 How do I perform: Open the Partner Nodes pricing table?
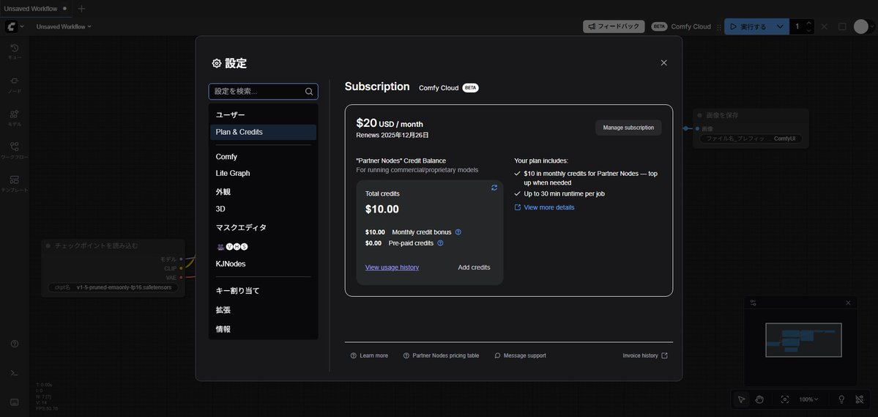click(x=442, y=355)
